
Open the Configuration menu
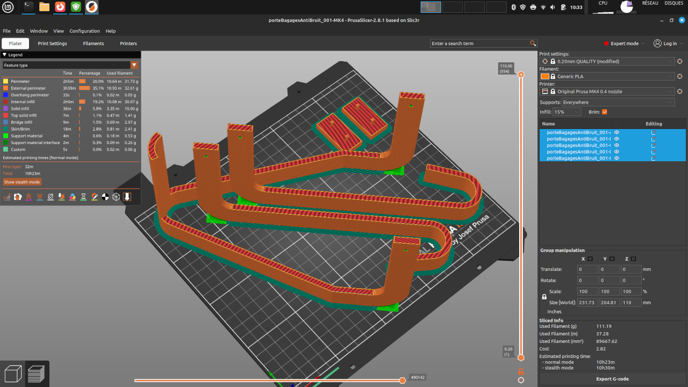84,31
